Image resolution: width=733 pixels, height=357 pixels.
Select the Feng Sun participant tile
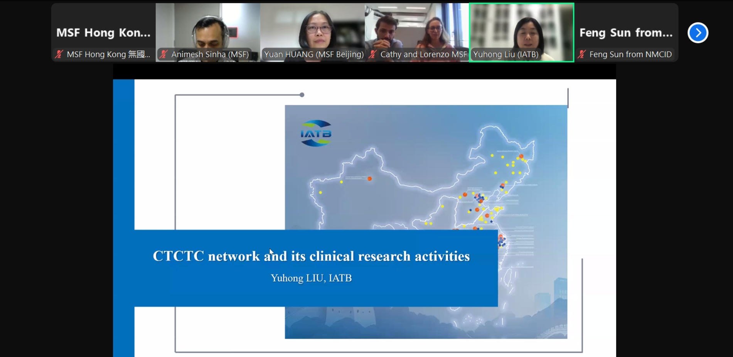(626, 32)
